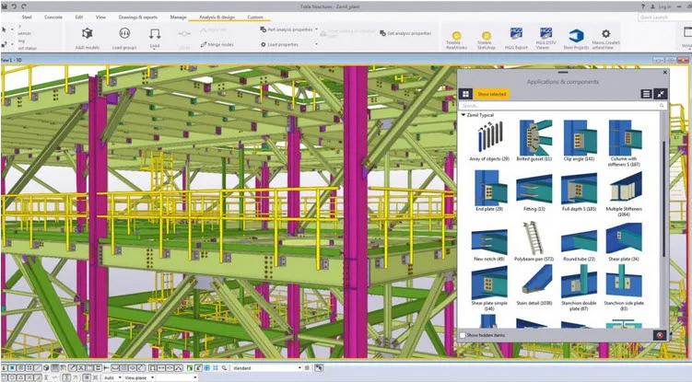Select the Bolted gusset (11) component
Image resolution: width=692 pixels, height=382 pixels.
click(x=534, y=141)
